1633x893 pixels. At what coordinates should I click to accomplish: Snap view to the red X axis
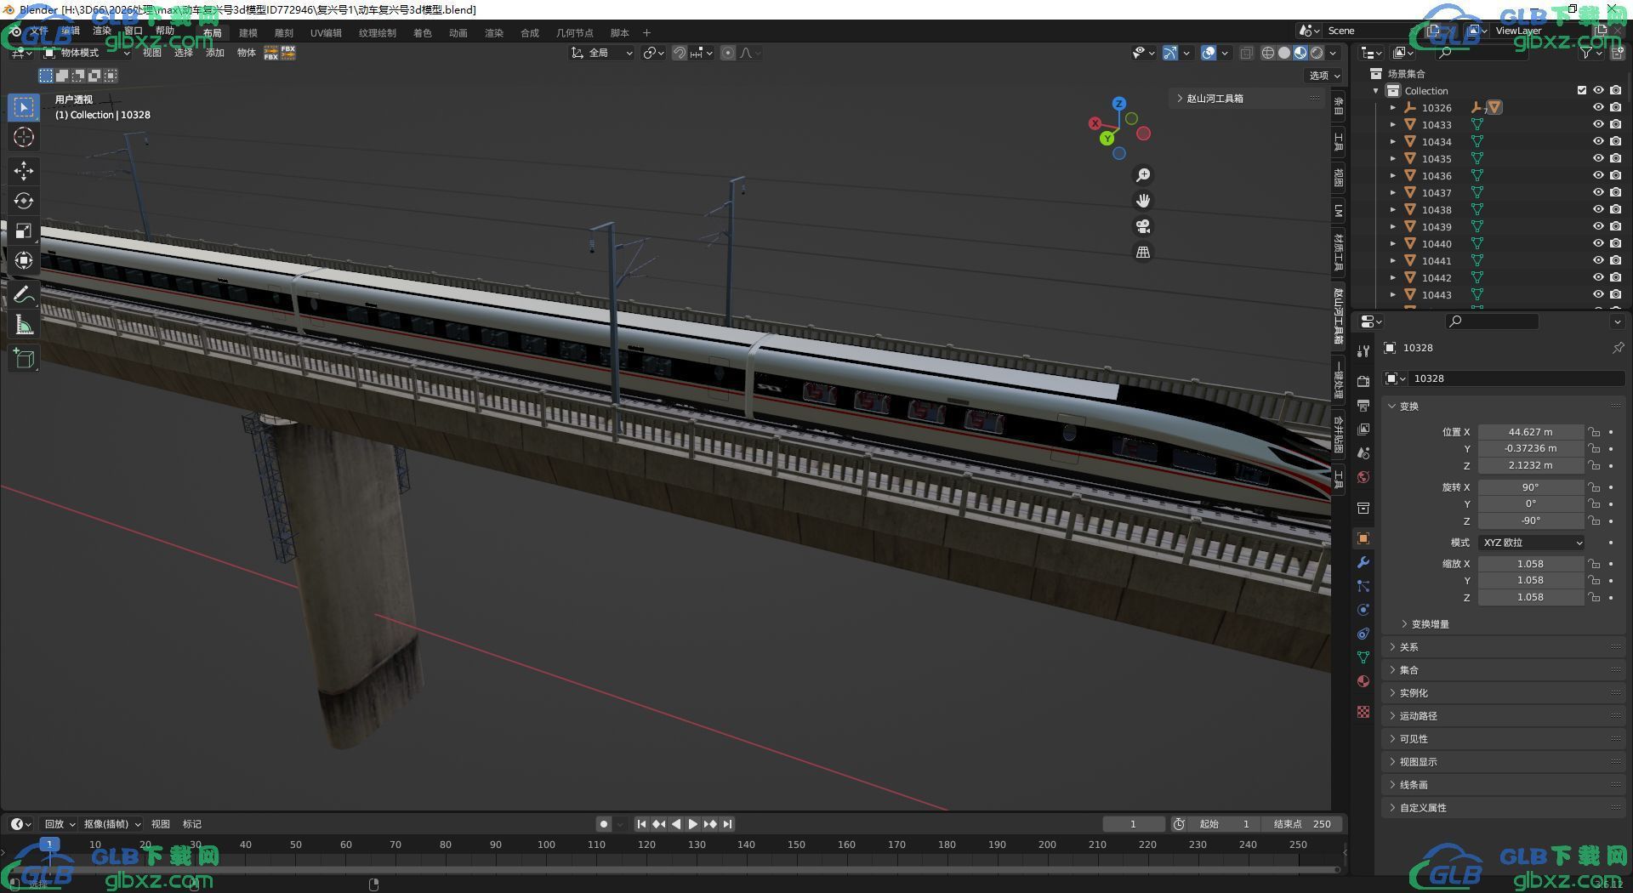tap(1095, 123)
